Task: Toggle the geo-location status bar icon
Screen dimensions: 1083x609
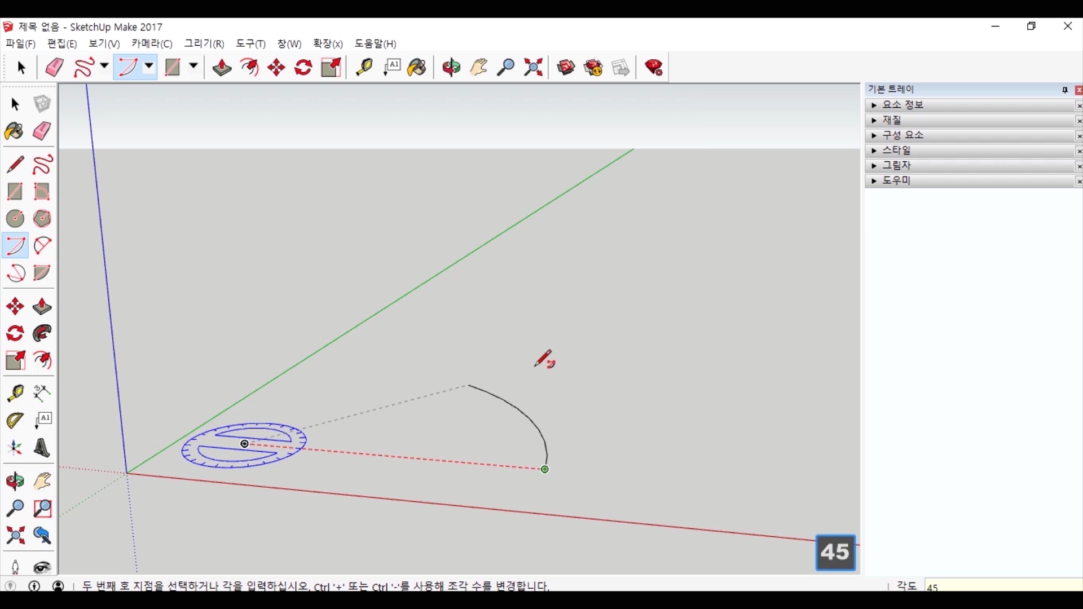Action: (x=11, y=586)
